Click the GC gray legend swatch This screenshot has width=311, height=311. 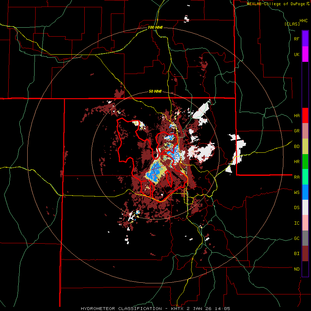point(305,238)
